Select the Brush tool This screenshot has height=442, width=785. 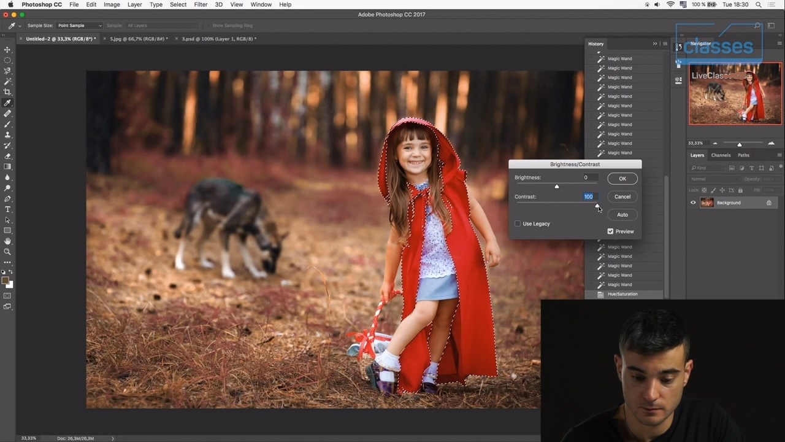point(7,124)
